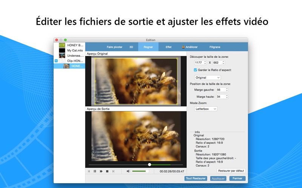The width and height of the screenshot is (302, 188).
Task: Stop the video playback
Action: (x=107, y=171)
